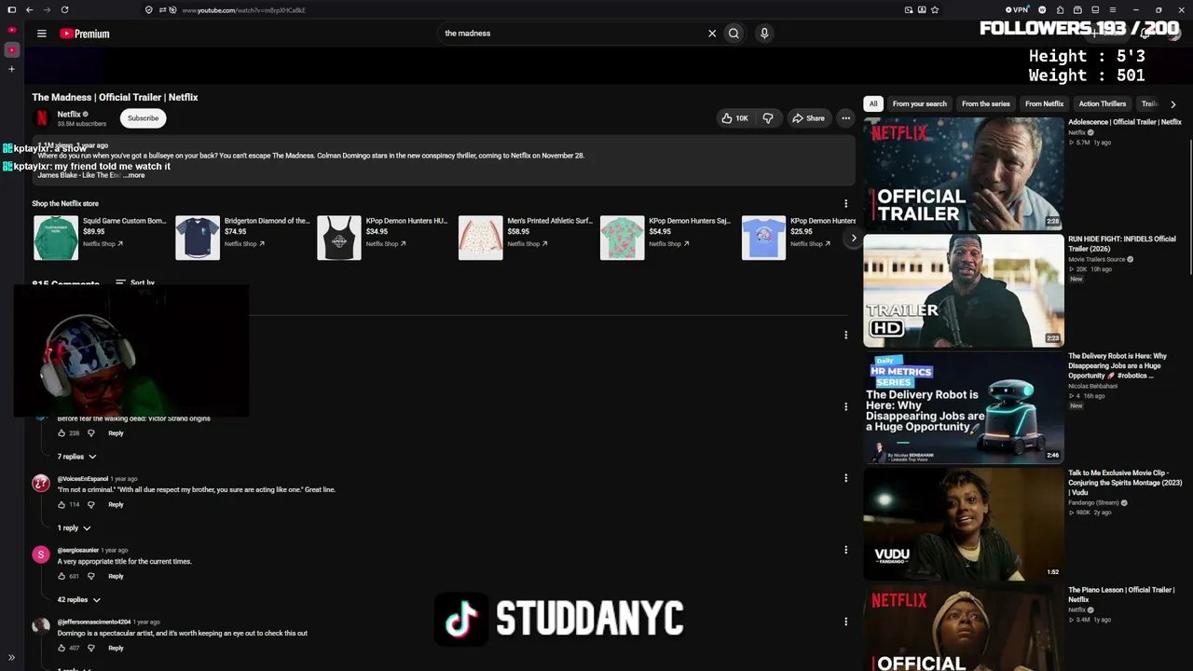Reply to @sergiosaunier's comment
The image size is (1193, 671).
(116, 576)
